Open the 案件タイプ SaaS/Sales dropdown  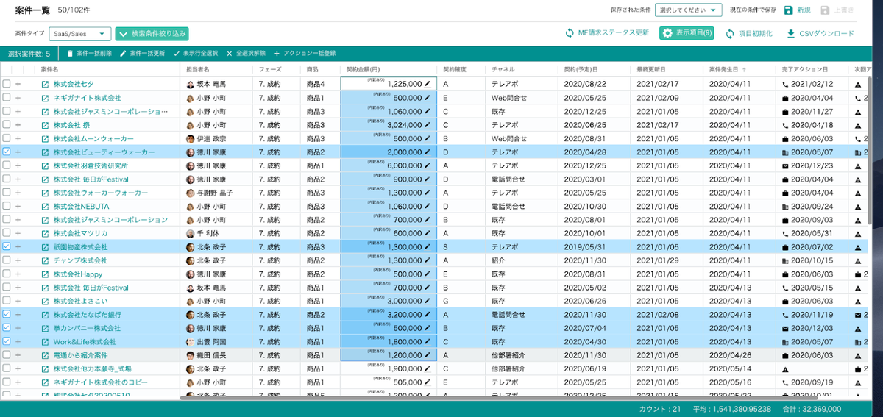coord(80,33)
